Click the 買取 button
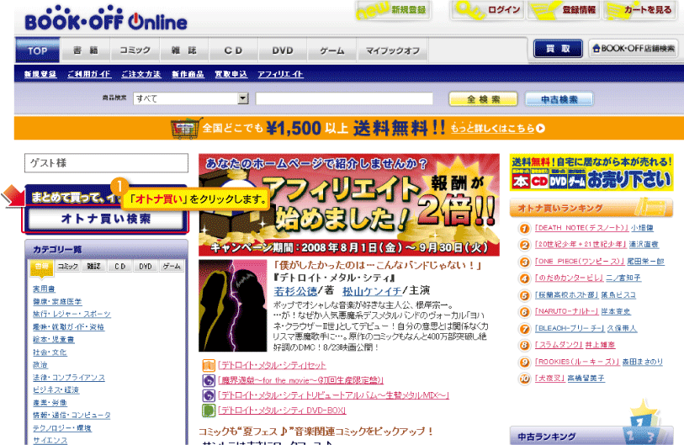 [x=558, y=49]
